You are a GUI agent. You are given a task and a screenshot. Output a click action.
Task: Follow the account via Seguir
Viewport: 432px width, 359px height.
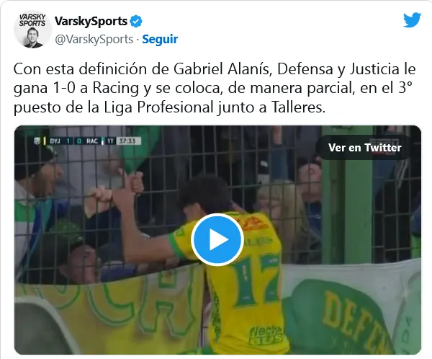[160, 39]
